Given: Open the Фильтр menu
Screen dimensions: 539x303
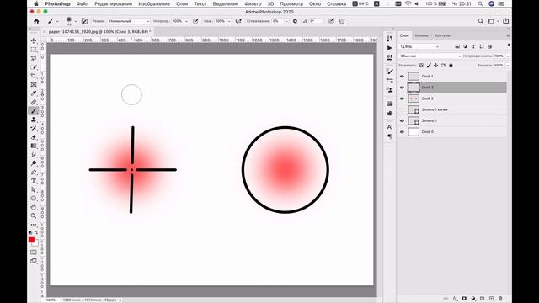Looking at the screenshot, I should pos(253,3).
